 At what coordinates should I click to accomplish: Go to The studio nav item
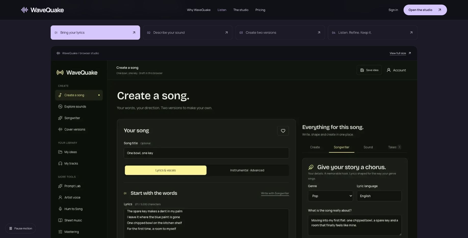(x=241, y=10)
